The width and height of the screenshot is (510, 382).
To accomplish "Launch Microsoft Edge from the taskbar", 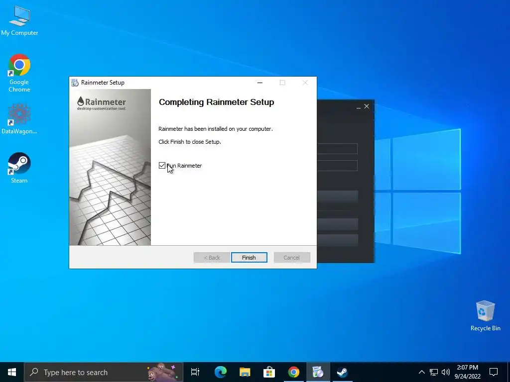I will (x=221, y=372).
